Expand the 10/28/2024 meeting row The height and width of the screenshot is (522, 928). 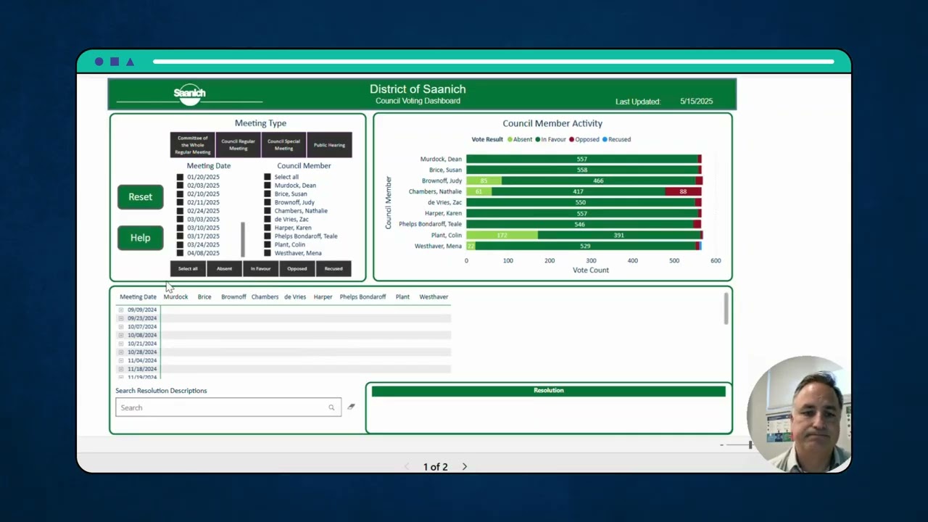pos(121,352)
